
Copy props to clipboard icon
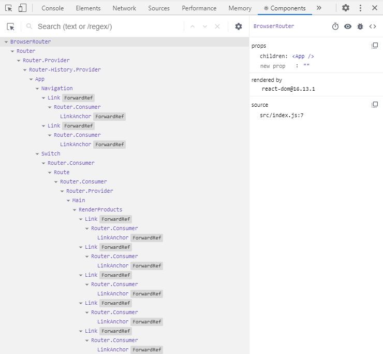[374, 46]
